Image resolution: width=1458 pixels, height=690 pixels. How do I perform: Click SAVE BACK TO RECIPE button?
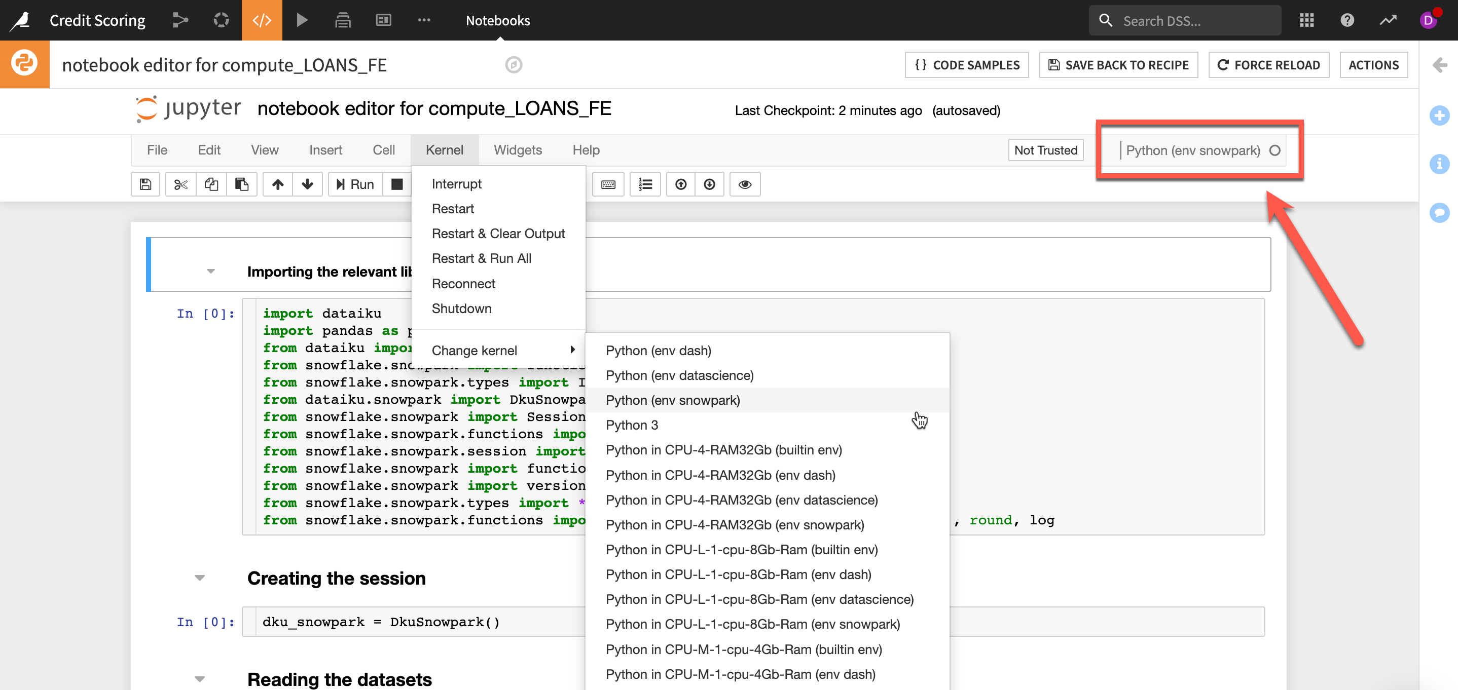[1118, 65]
